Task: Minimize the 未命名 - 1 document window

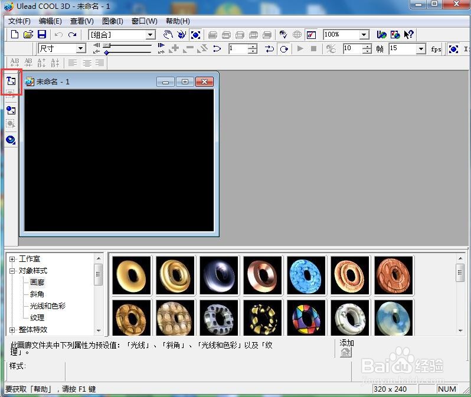Action: tap(165, 81)
